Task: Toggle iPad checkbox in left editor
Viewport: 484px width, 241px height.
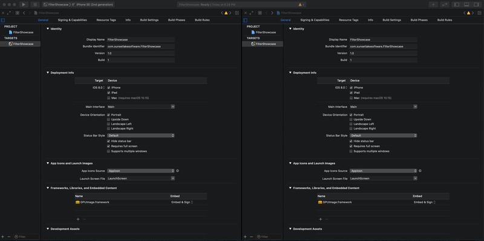Action: pyautogui.click(x=109, y=93)
